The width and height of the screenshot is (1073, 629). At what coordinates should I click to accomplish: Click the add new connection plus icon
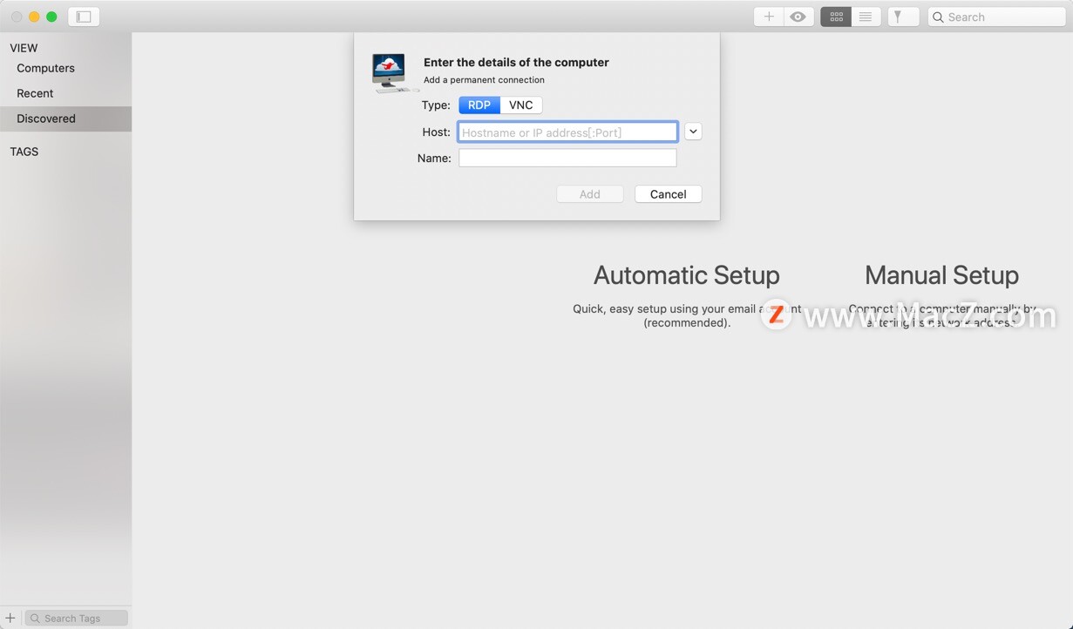(x=768, y=16)
